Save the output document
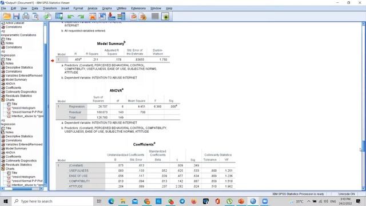Image resolution: width=366 pixels, height=206 pixels. point(17,17)
